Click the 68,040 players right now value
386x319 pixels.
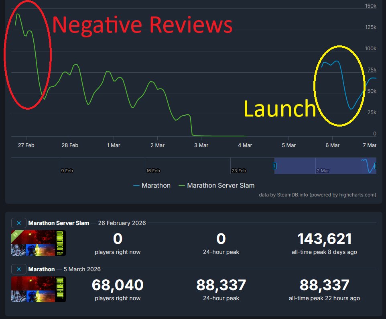[x=118, y=285]
